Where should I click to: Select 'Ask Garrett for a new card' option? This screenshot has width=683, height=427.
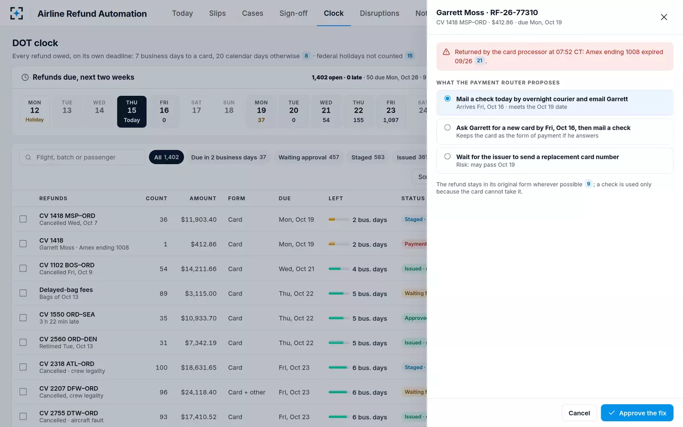pos(554,131)
